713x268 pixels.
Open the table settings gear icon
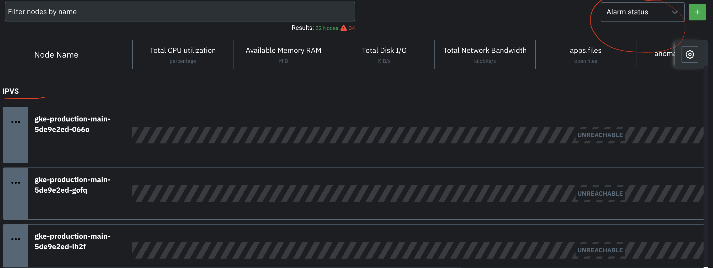[x=690, y=54]
